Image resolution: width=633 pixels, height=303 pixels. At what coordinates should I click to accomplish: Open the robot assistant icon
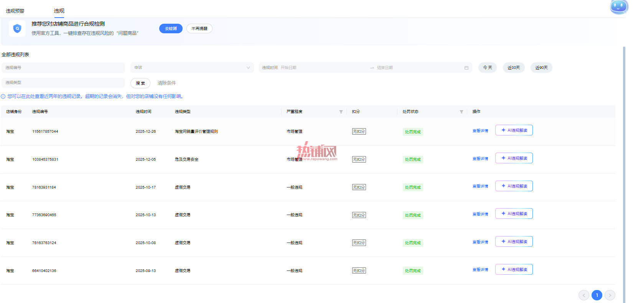[618, 7]
